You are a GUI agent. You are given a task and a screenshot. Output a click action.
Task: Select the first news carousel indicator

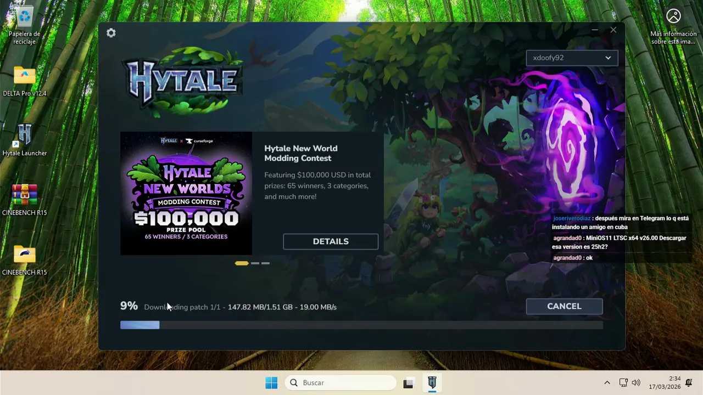click(x=242, y=263)
